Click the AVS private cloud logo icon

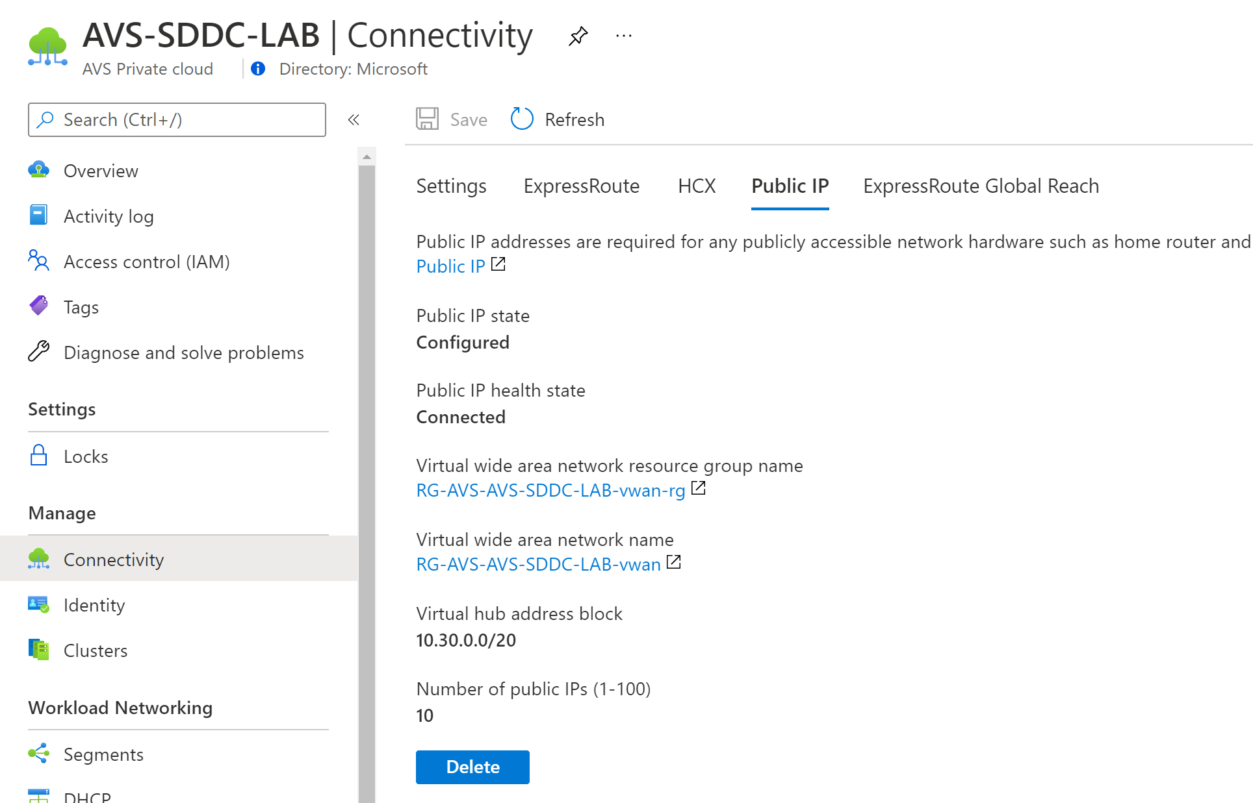click(47, 46)
